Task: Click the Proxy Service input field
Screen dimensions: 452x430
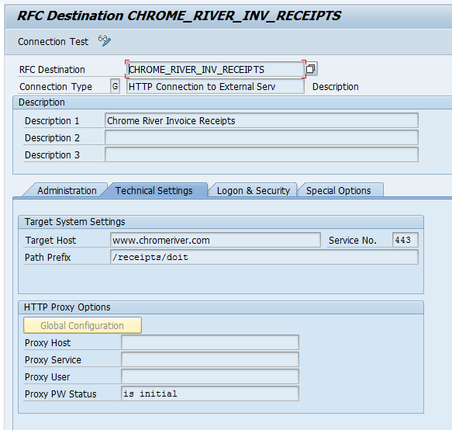Action: tap(210, 359)
